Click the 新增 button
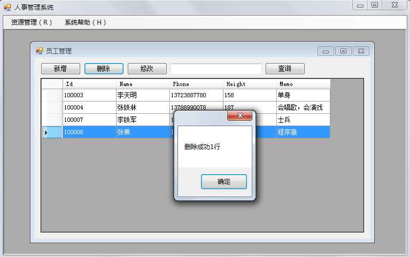This screenshot has width=410, height=257. click(60, 68)
